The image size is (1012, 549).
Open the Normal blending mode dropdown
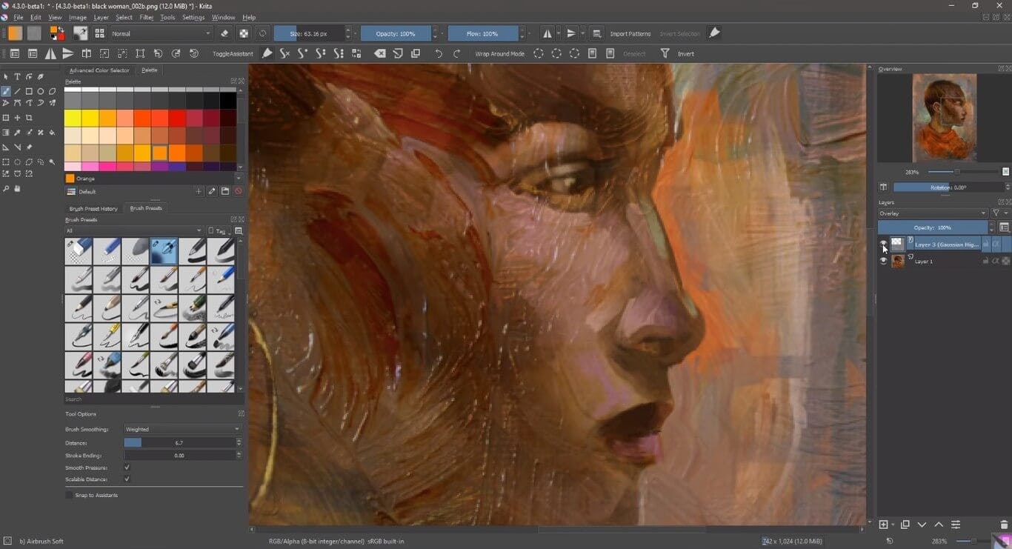161,33
